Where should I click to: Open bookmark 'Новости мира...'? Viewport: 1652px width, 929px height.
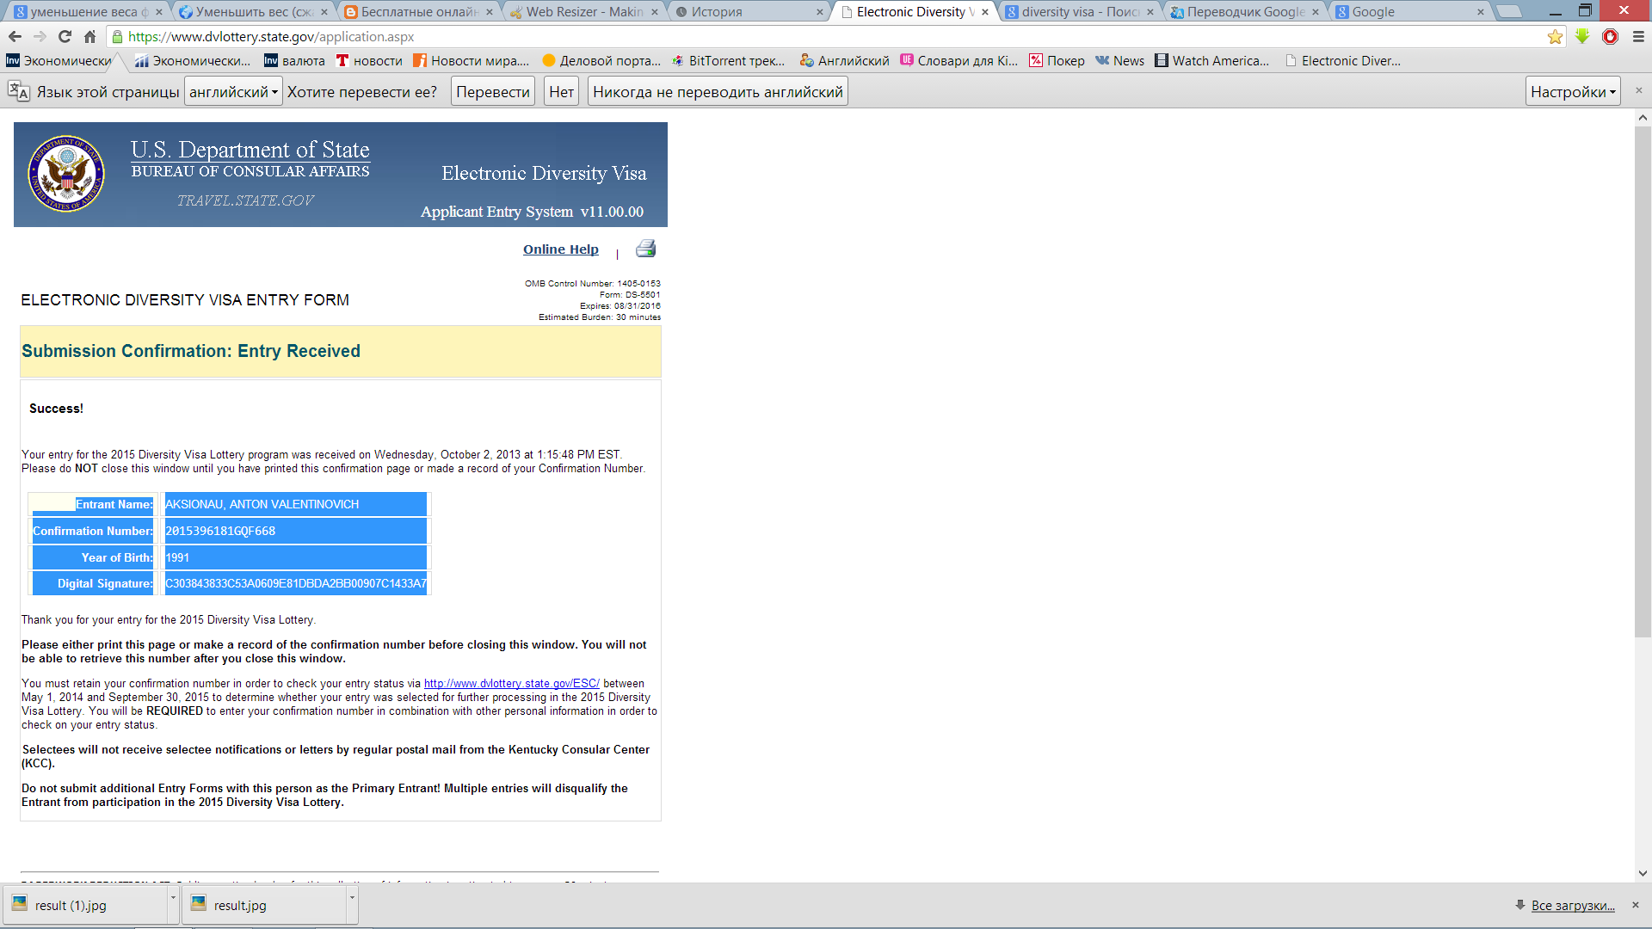472,60
